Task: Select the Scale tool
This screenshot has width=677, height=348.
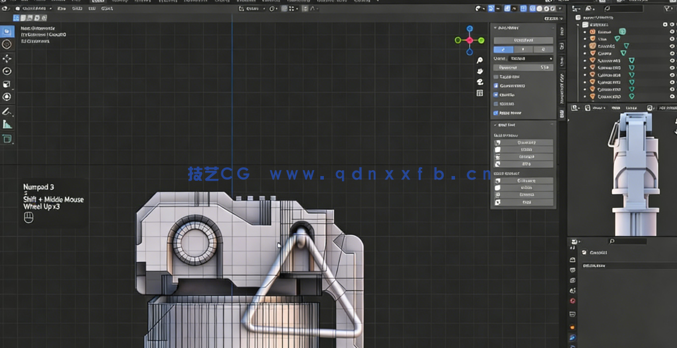Action: point(7,84)
